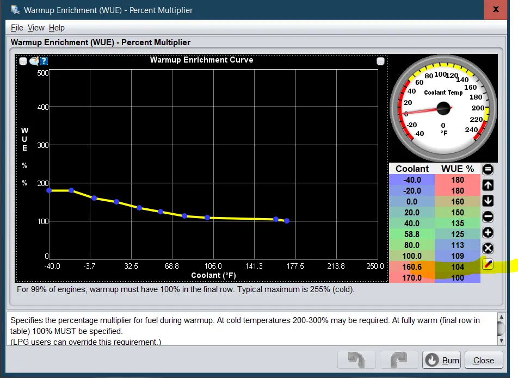
Task: Click the 500 y-axis label
Action: click(42, 73)
